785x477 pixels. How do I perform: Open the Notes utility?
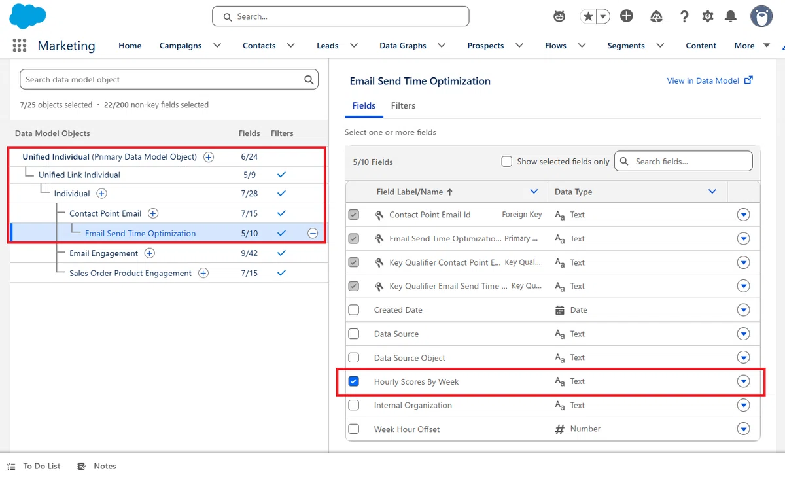tap(97, 466)
